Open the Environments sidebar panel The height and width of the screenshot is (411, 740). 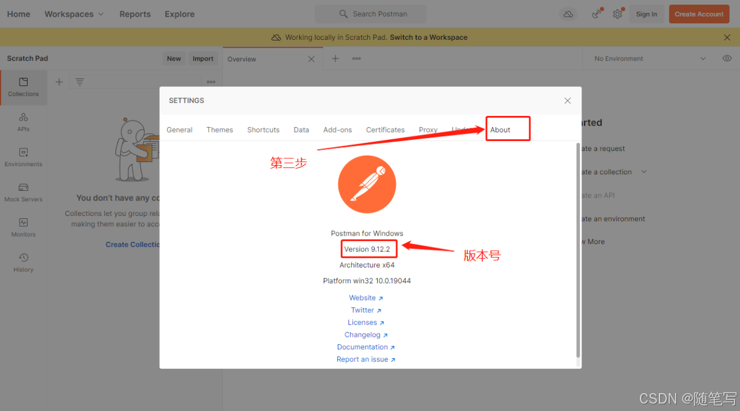click(x=23, y=157)
